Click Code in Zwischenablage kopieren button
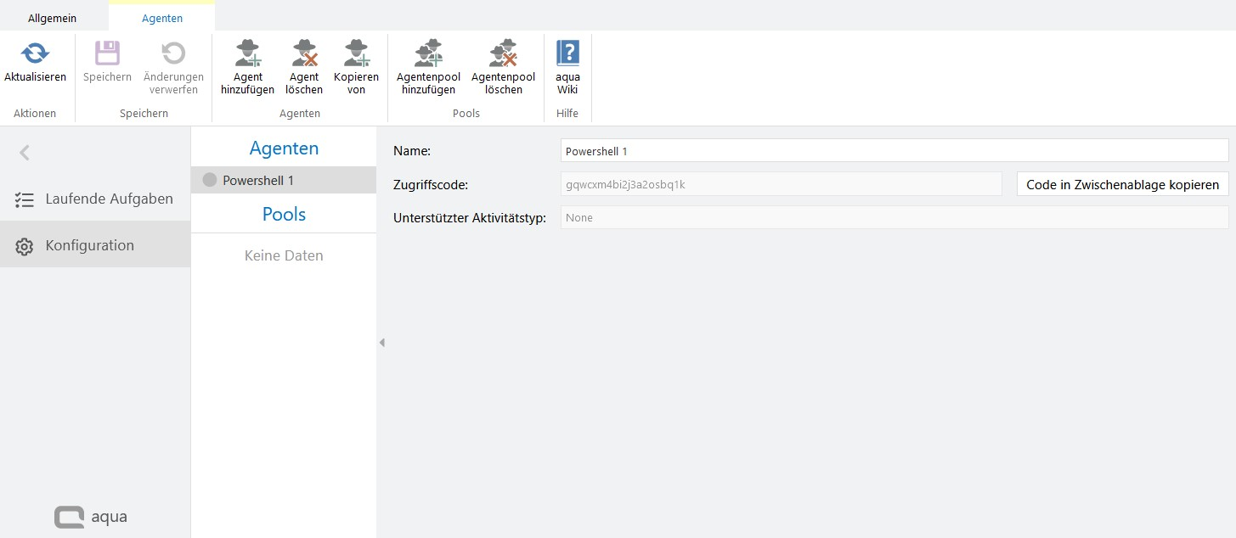This screenshot has width=1236, height=538. pyautogui.click(x=1121, y=184)
